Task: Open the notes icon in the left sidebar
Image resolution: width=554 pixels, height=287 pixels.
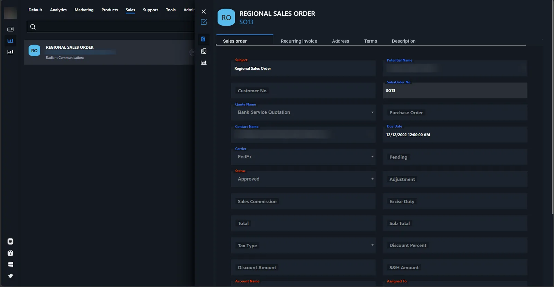Action: pyautogui.click(x=10, y=241)
